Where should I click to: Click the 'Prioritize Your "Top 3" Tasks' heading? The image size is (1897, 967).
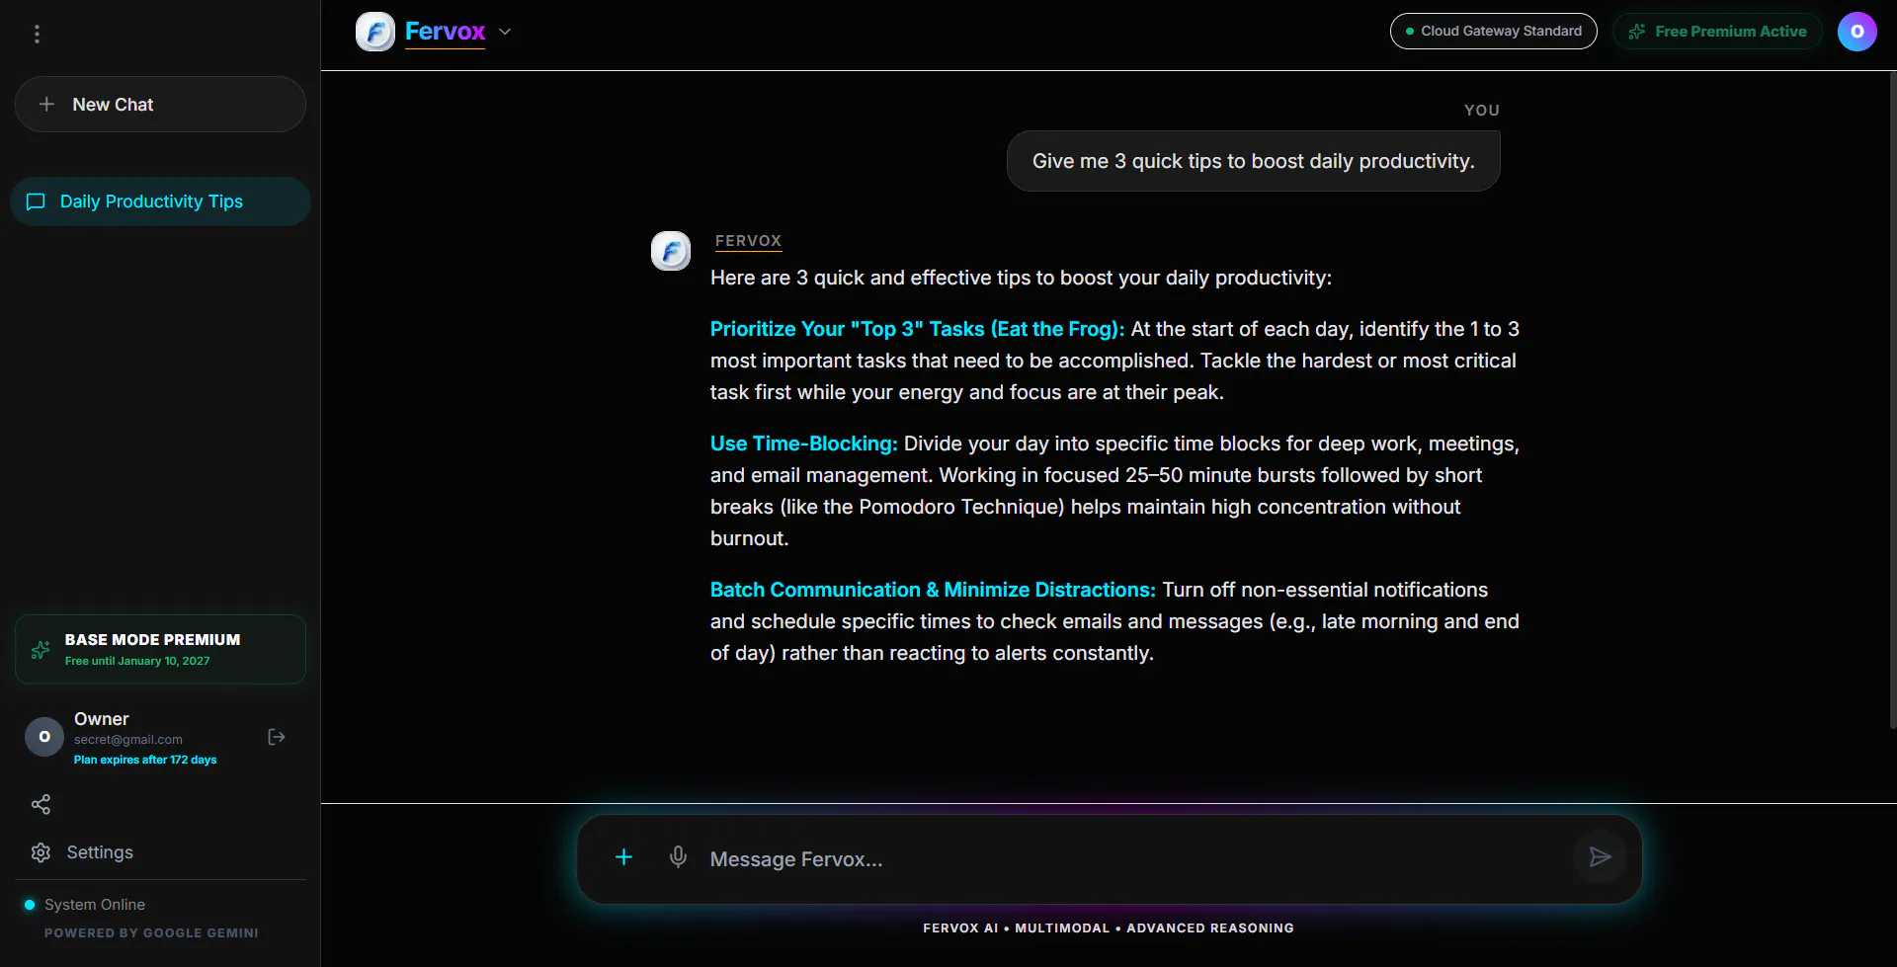pyautogui.click(x=917, y=329)
